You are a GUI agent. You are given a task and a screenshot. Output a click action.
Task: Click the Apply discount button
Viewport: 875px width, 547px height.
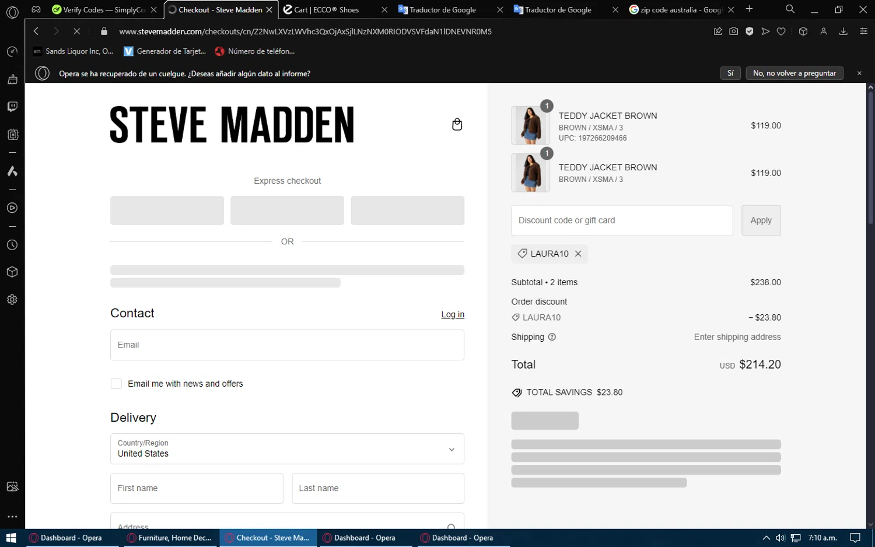(761, 220)
